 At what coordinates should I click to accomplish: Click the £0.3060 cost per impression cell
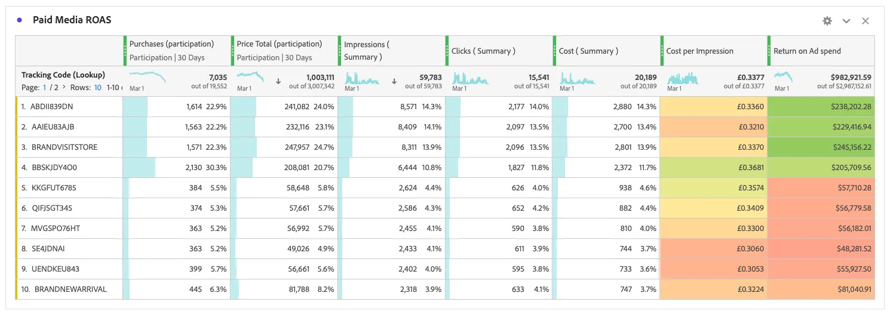714,248
